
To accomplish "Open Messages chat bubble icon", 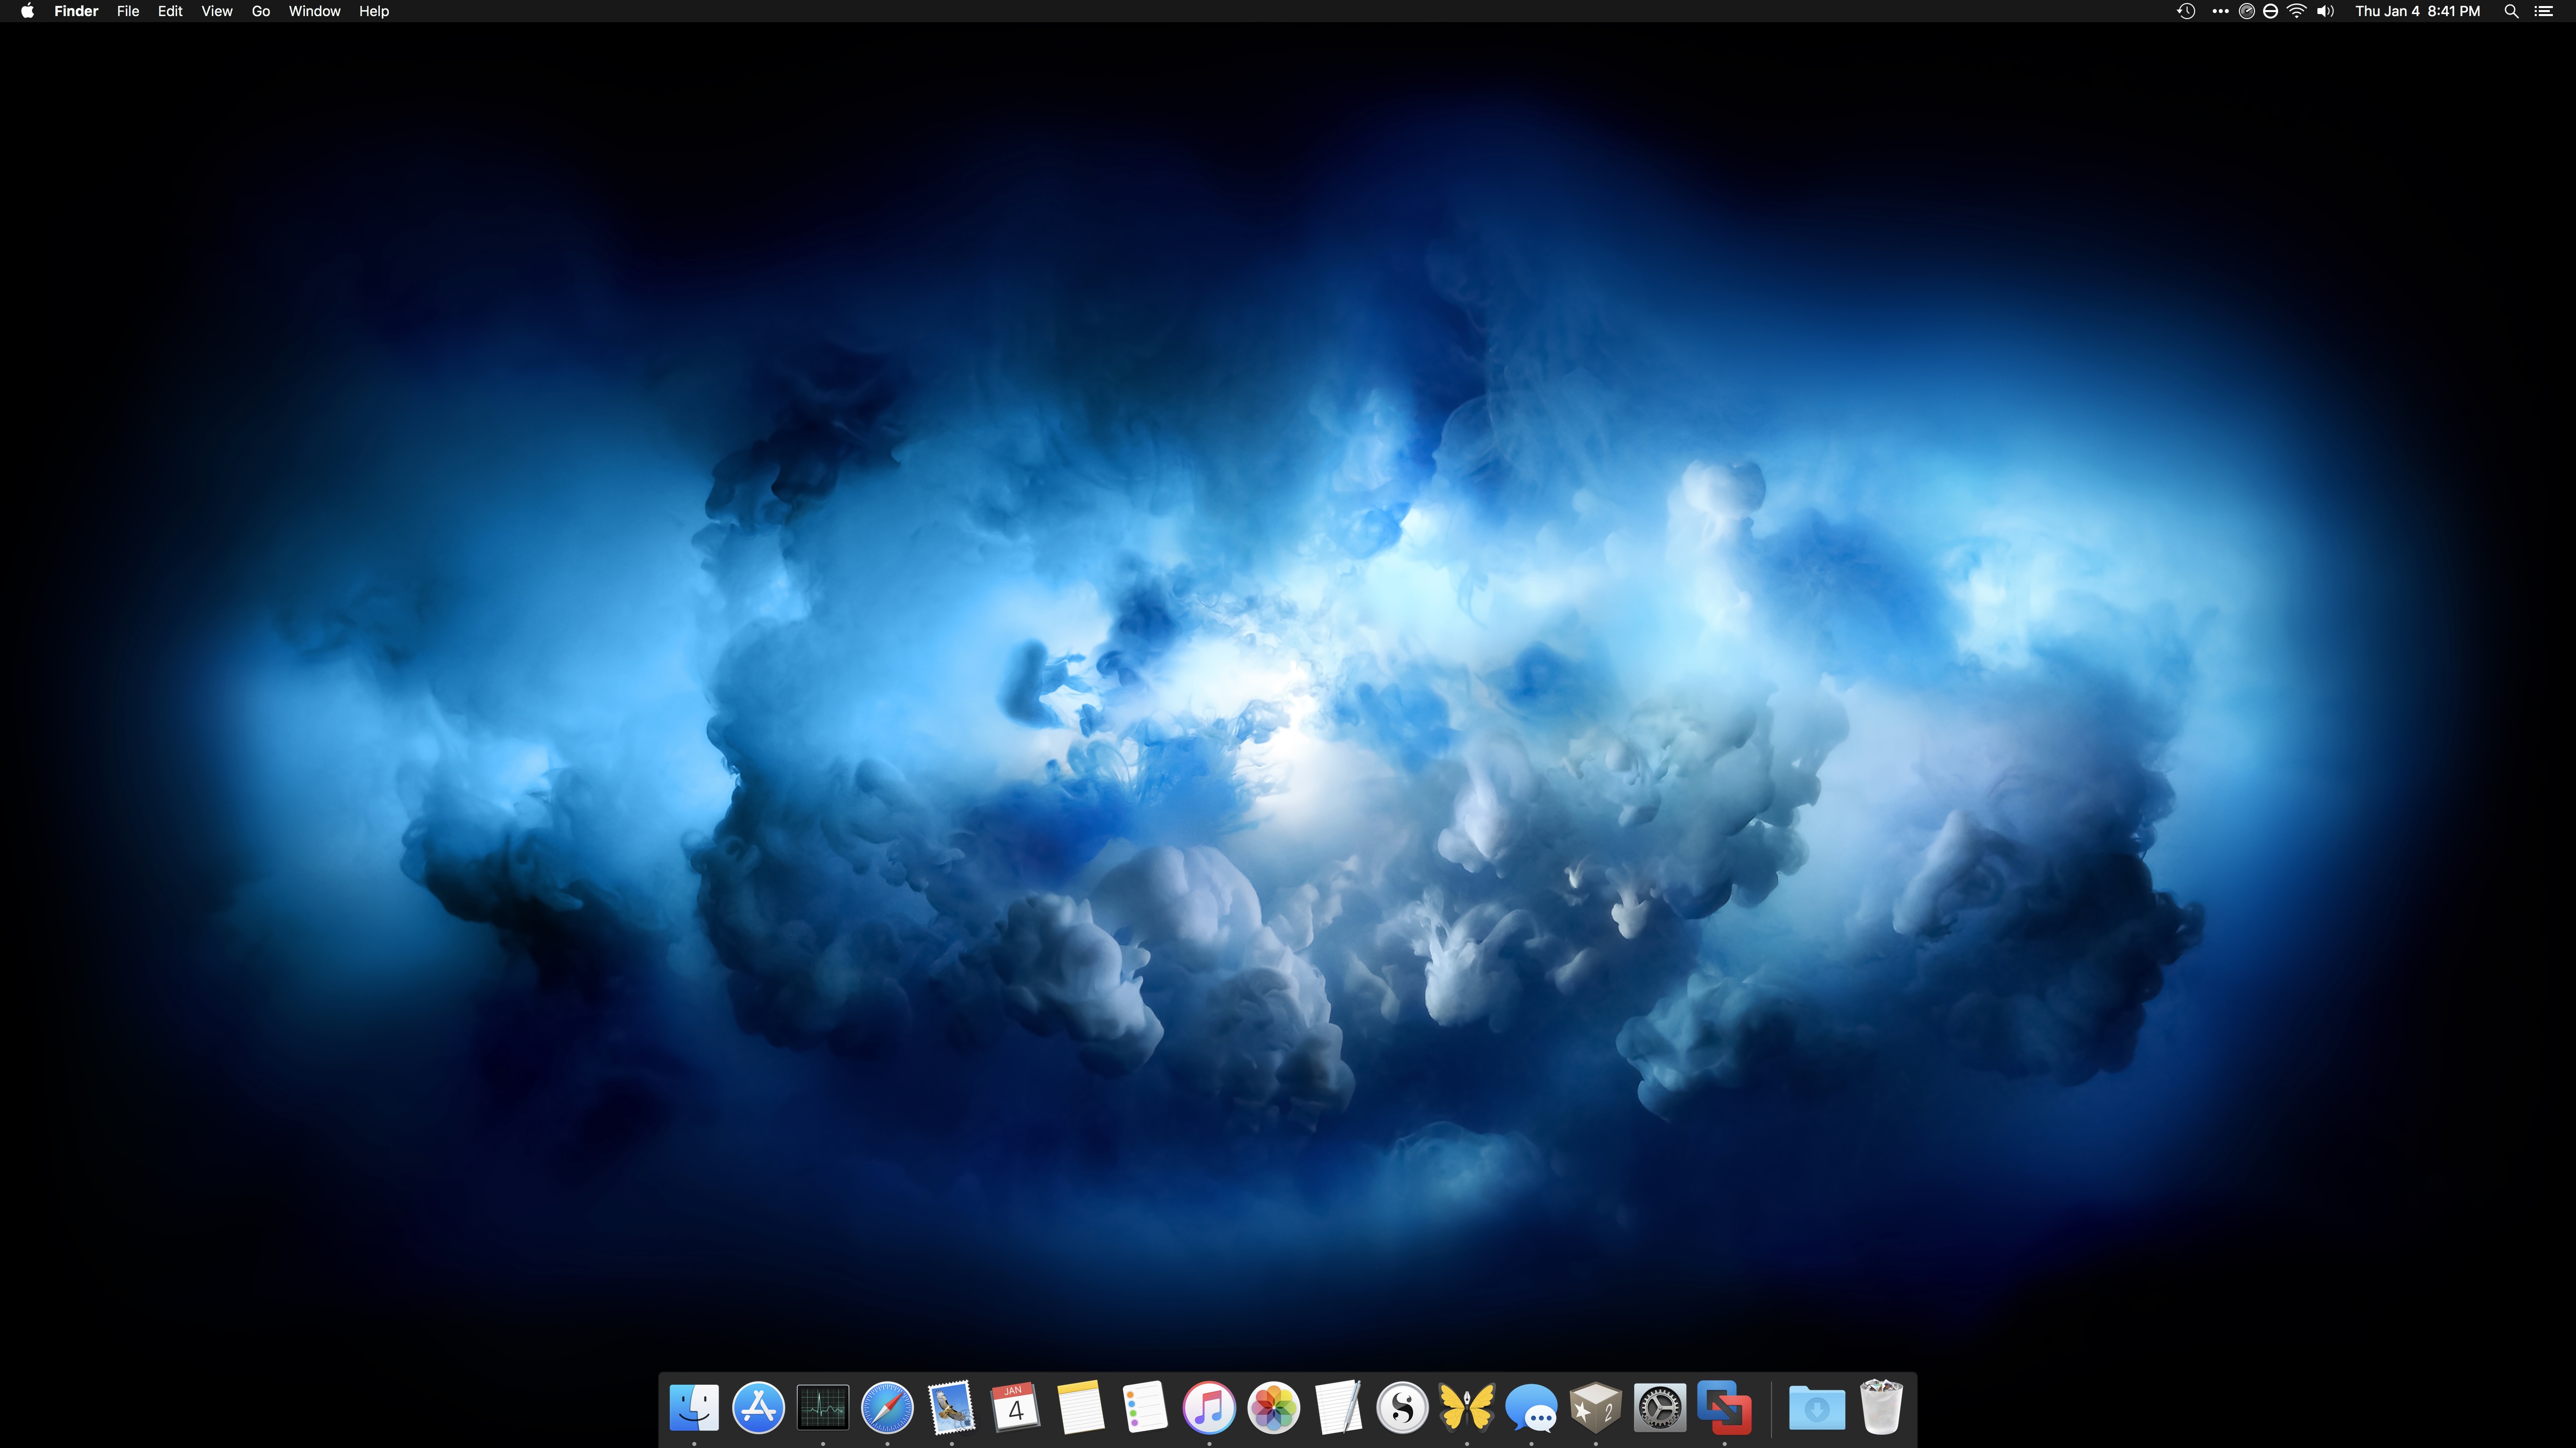I will 1531,1408.
